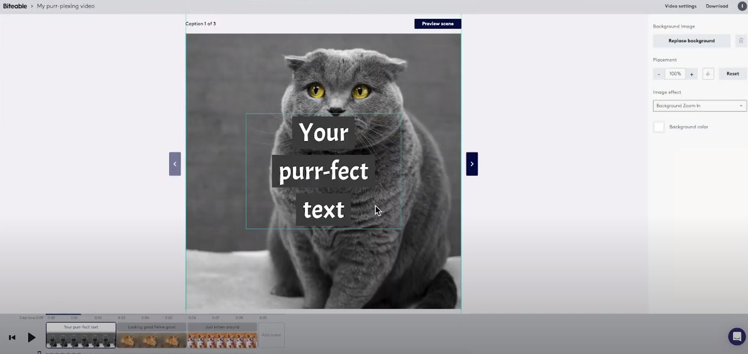This screenshot has height=354, width=748.
Task: Reset the image placement
Action: point(733,74)
